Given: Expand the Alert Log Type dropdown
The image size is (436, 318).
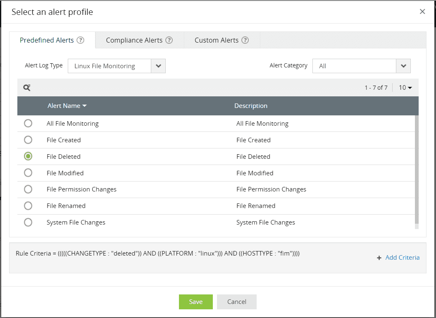Looking at the screenshot, I should [x=158, y=66].
